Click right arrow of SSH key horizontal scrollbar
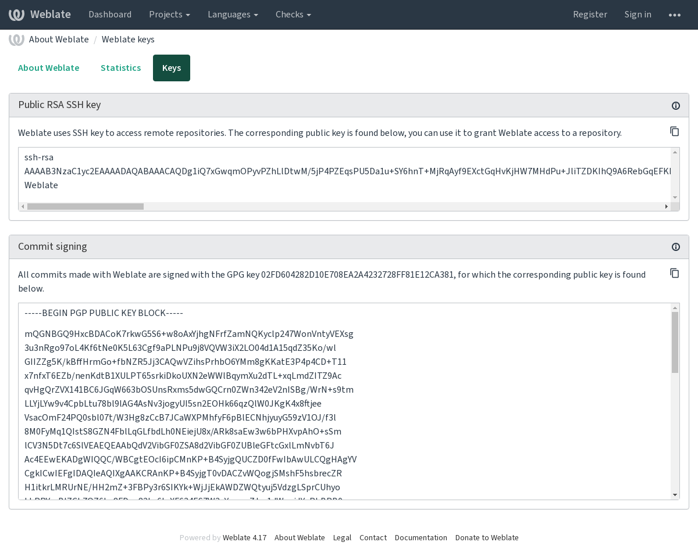698x560 pixels. (667, 207)
